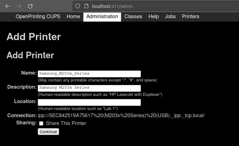The width and height of the screenshot is (239, 146).
Task: Open the Classes tab
Action: (x=133, y=16)
